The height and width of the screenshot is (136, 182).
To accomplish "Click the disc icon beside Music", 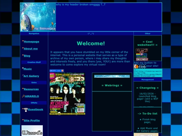I will (23, 68).
